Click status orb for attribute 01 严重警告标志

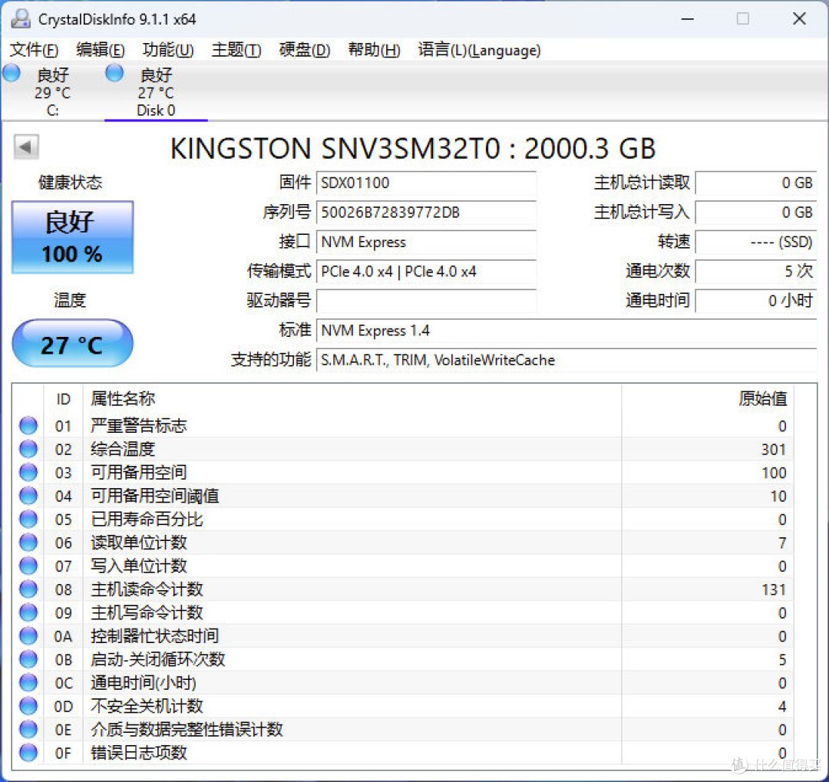click(28, 425)
